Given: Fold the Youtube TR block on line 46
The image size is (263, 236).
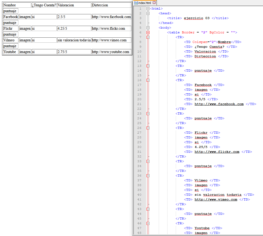Looking at the screenshot, I should tap(148, 223).
